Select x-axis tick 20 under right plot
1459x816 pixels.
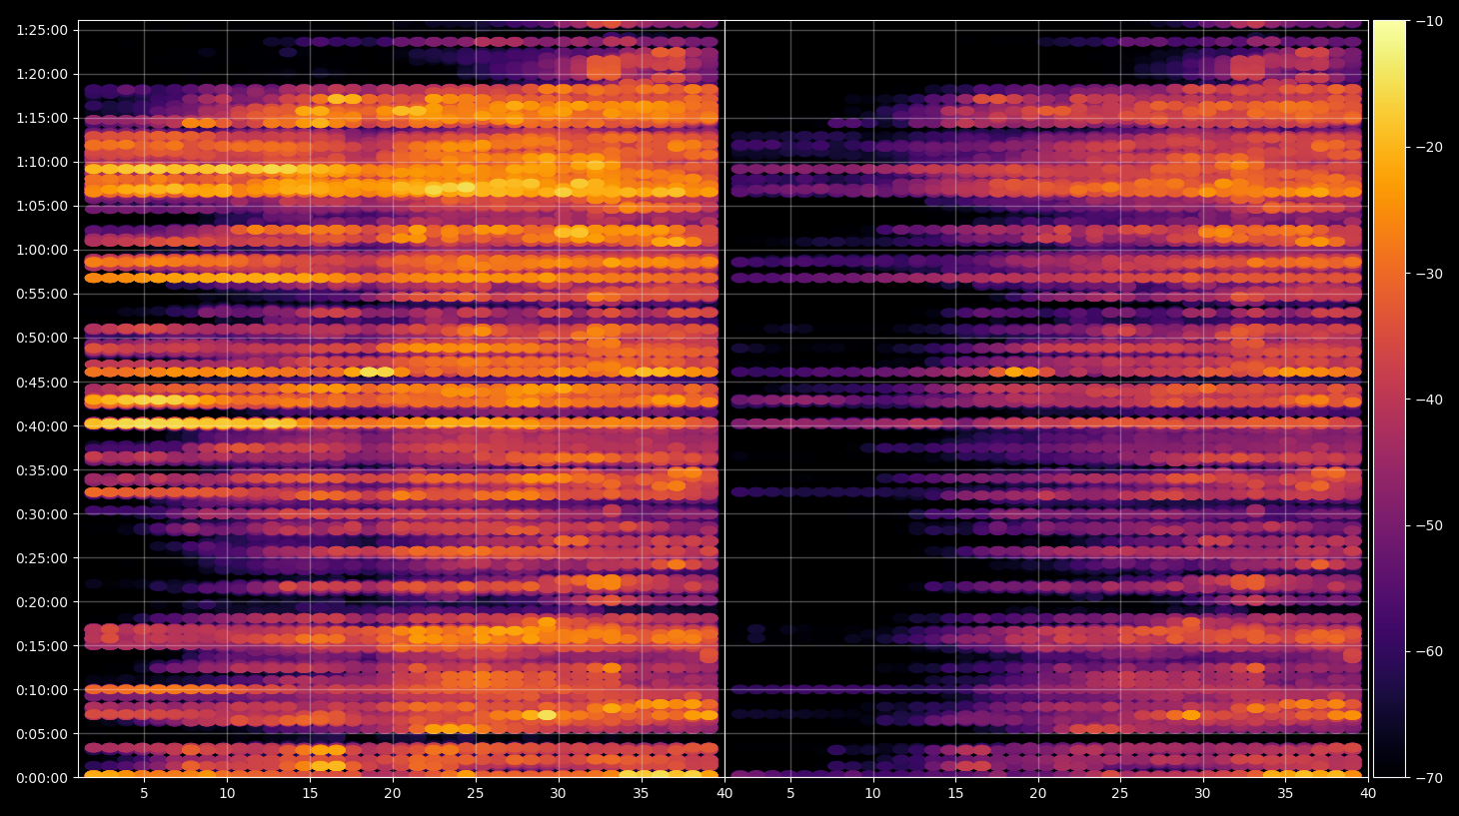point(1038,794)
